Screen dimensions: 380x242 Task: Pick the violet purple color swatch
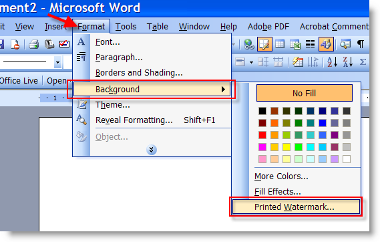pos(335,135)
